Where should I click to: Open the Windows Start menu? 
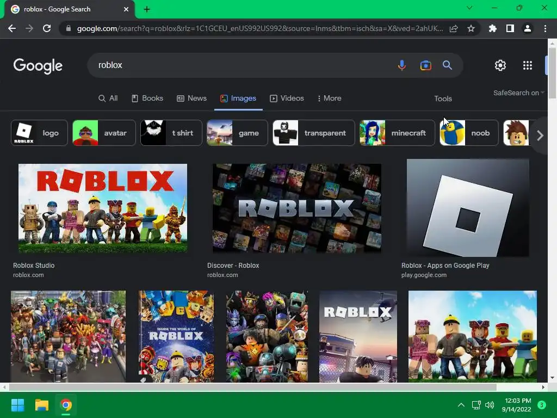(17, 405)
